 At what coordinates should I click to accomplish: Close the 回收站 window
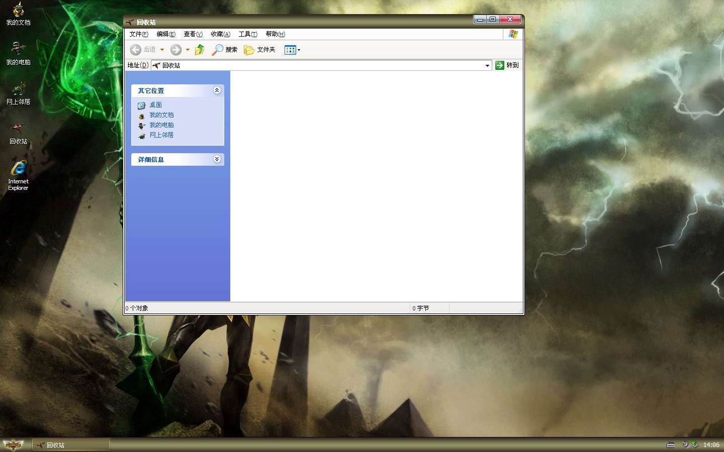510,19
